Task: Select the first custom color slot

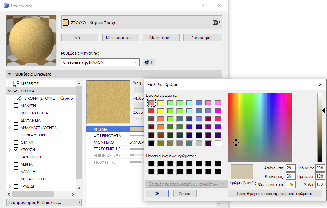Action: (151, 164)
